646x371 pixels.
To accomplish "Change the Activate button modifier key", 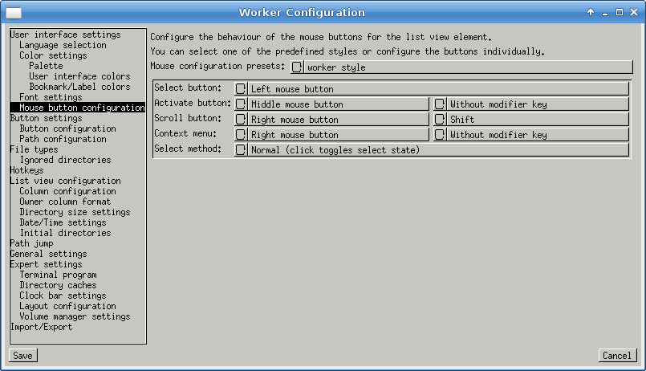I will [x=537, y=104].
